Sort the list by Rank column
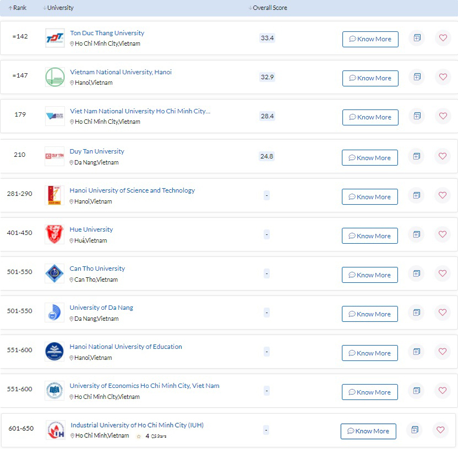The width and height of the screenshot is (458, 449). click(17, 8)
